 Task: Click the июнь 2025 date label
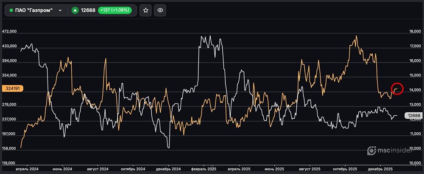[x=274, y=169]
